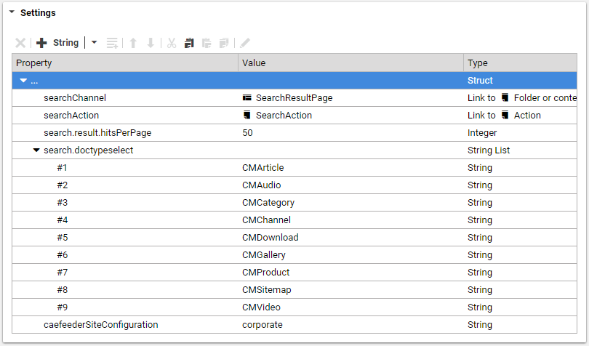
Task: Click the CMArticle value
Action: [263, 168]
